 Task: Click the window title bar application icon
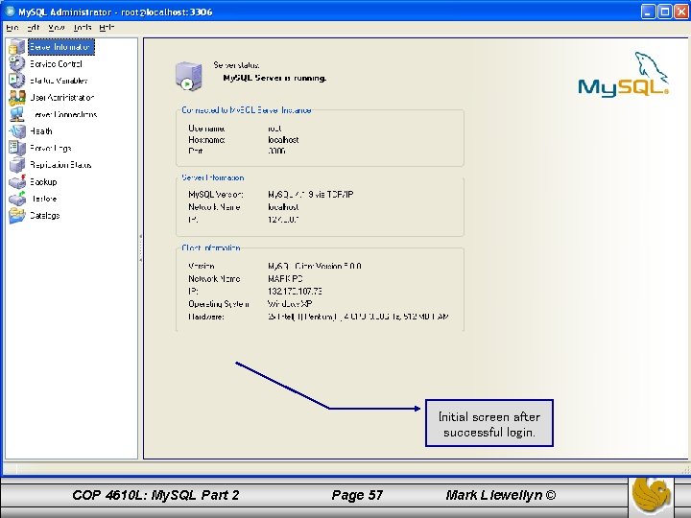point(10,12)
